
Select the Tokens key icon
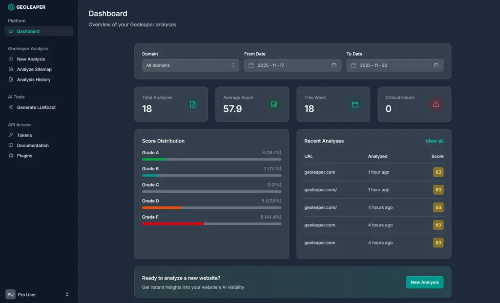point(11,135)
